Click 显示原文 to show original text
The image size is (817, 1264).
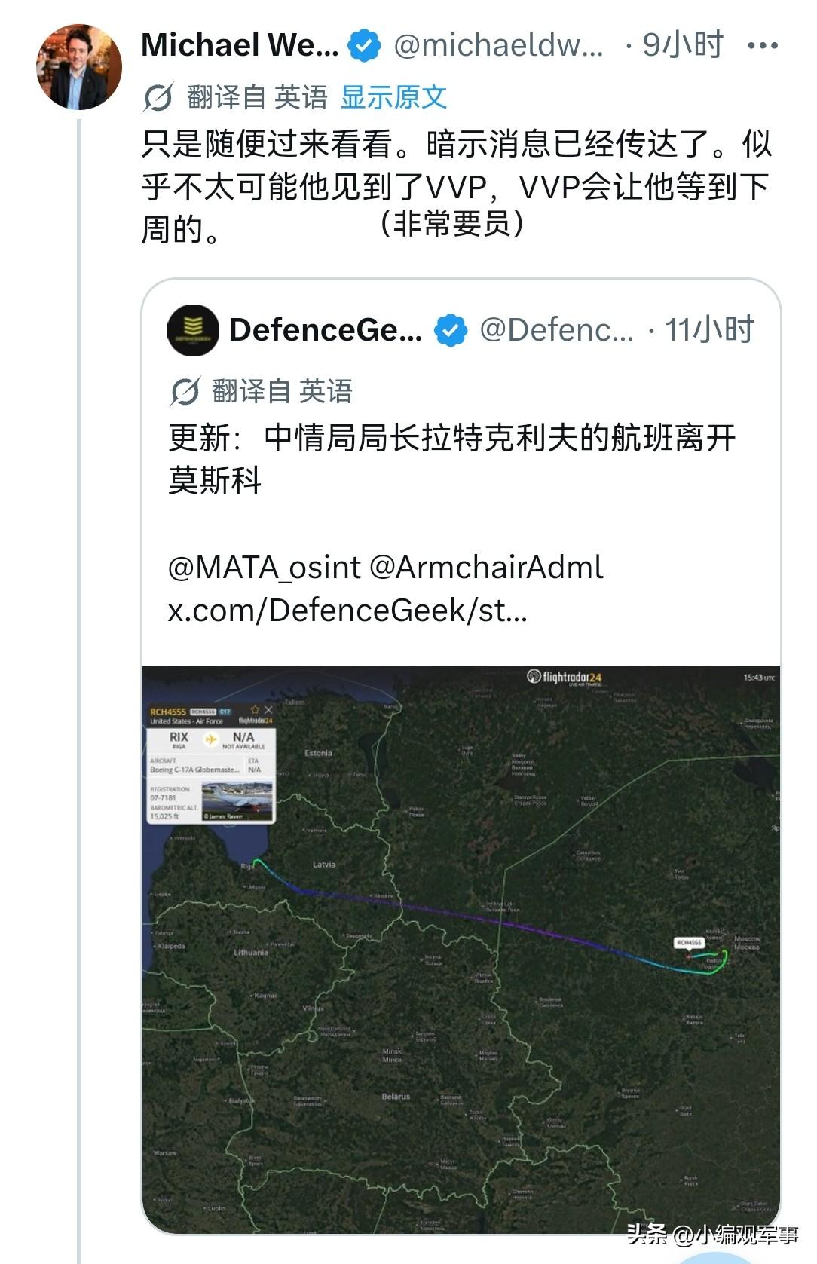393,97
